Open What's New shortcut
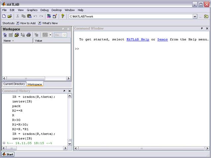Viewport: 211px width, 158px height. (x=48, y=23)
